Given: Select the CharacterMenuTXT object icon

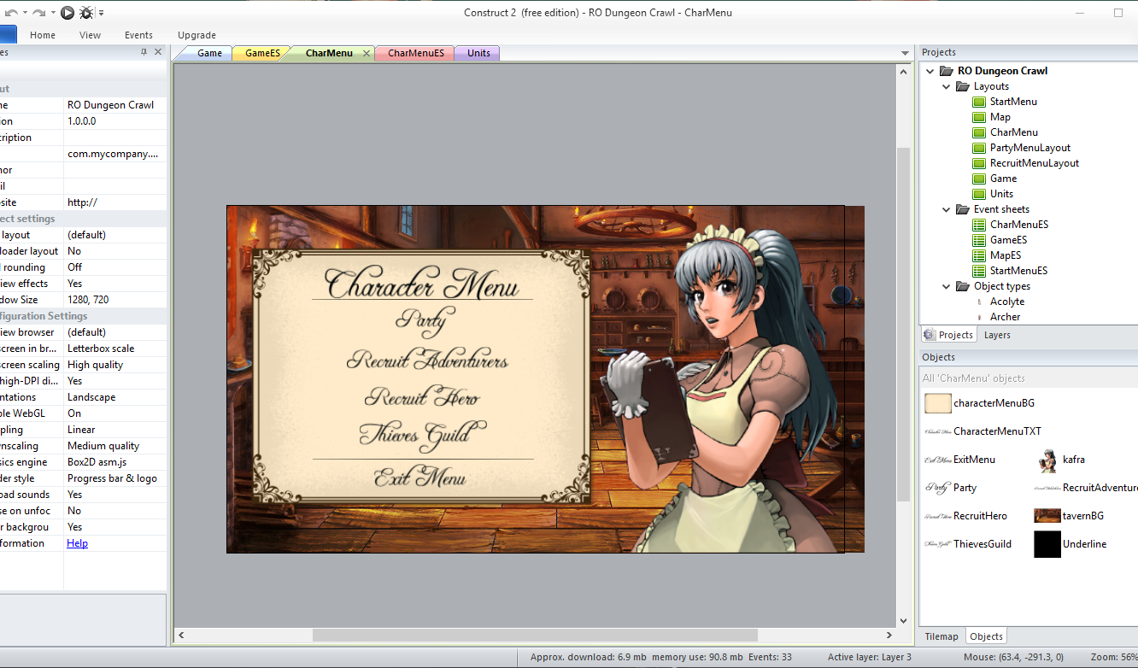Looking at the screenshot, I should tap(938, 431).
